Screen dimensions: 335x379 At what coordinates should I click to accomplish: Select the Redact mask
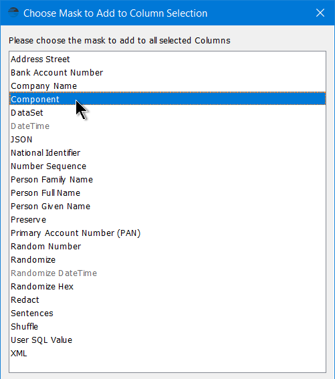pyautogui.click(x=167, y=300)
